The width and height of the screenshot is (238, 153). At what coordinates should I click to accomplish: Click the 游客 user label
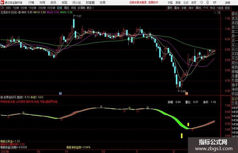(x=227, y=3)
